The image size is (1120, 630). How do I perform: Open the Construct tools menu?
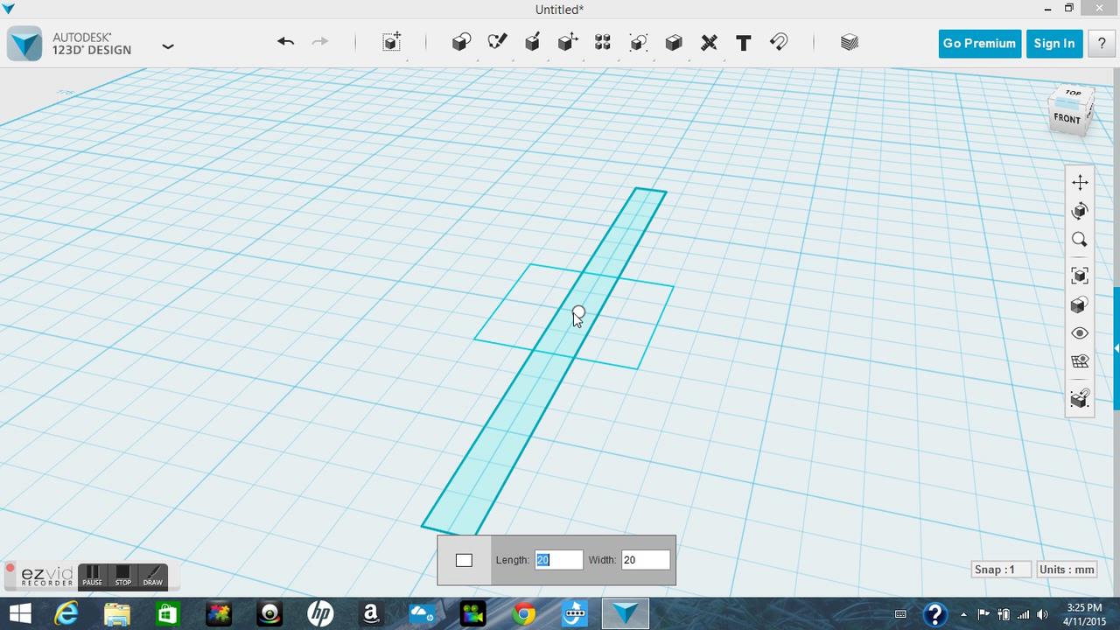pyautogui.click(x=532, y=42)
